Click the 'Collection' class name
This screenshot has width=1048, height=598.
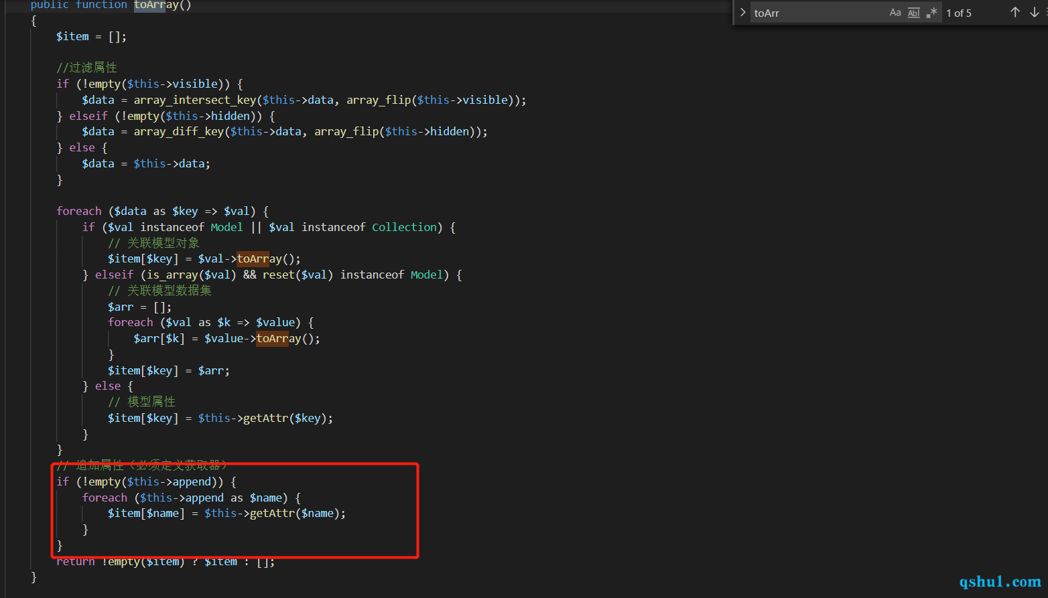(404, 227)
